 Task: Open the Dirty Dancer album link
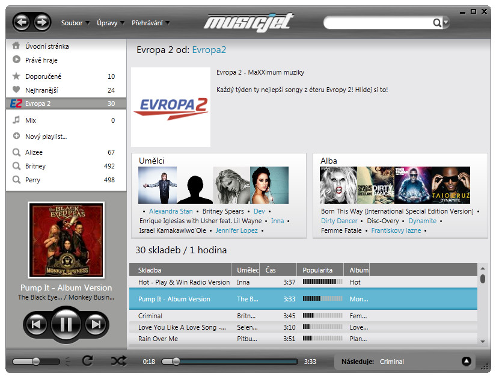coord(339,221)
